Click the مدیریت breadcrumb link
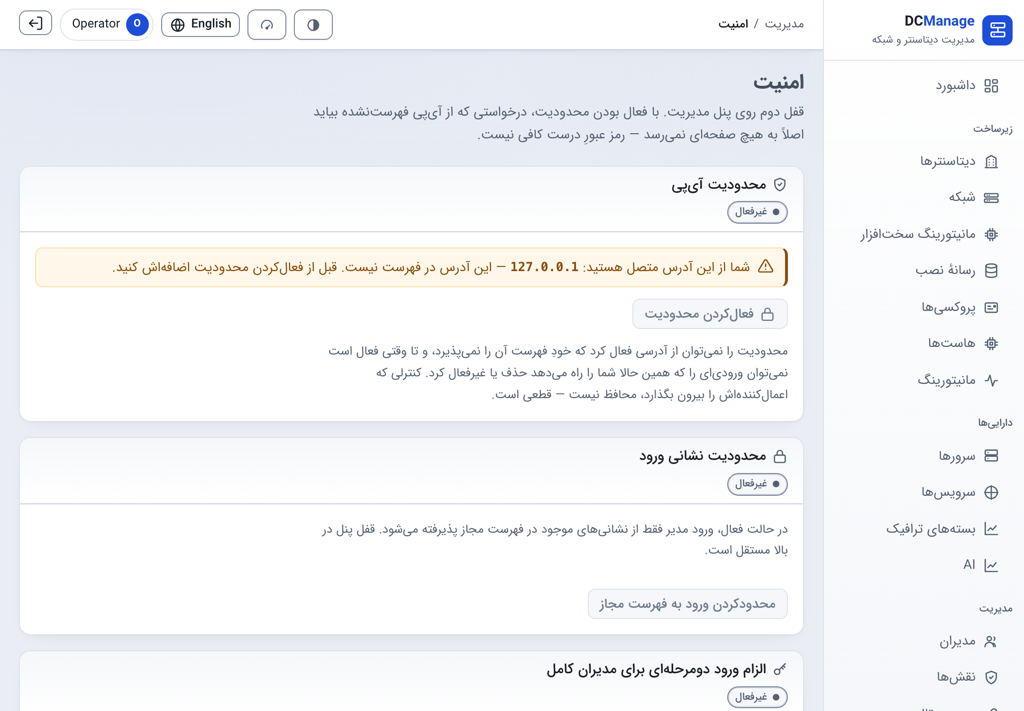The height and width of the screenshot is (711, 1024). [784, 24]
